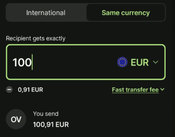Click the word fee in transfer link
This screenshot has height=137, width=175.
click(154, 89)
